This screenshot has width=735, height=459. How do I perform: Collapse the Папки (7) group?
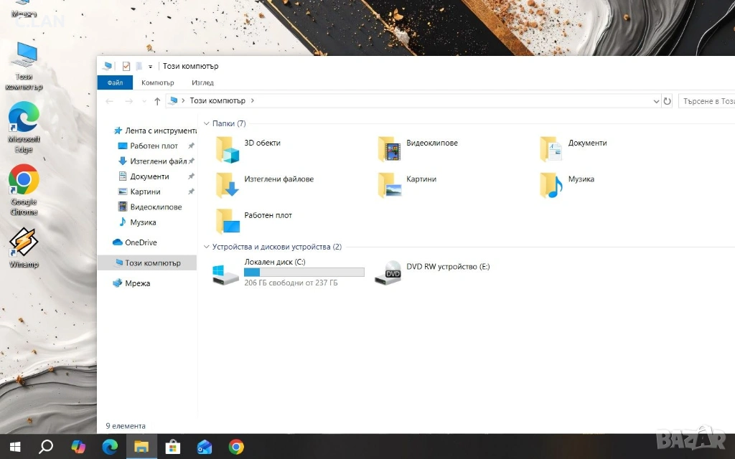tap(207, 123)
